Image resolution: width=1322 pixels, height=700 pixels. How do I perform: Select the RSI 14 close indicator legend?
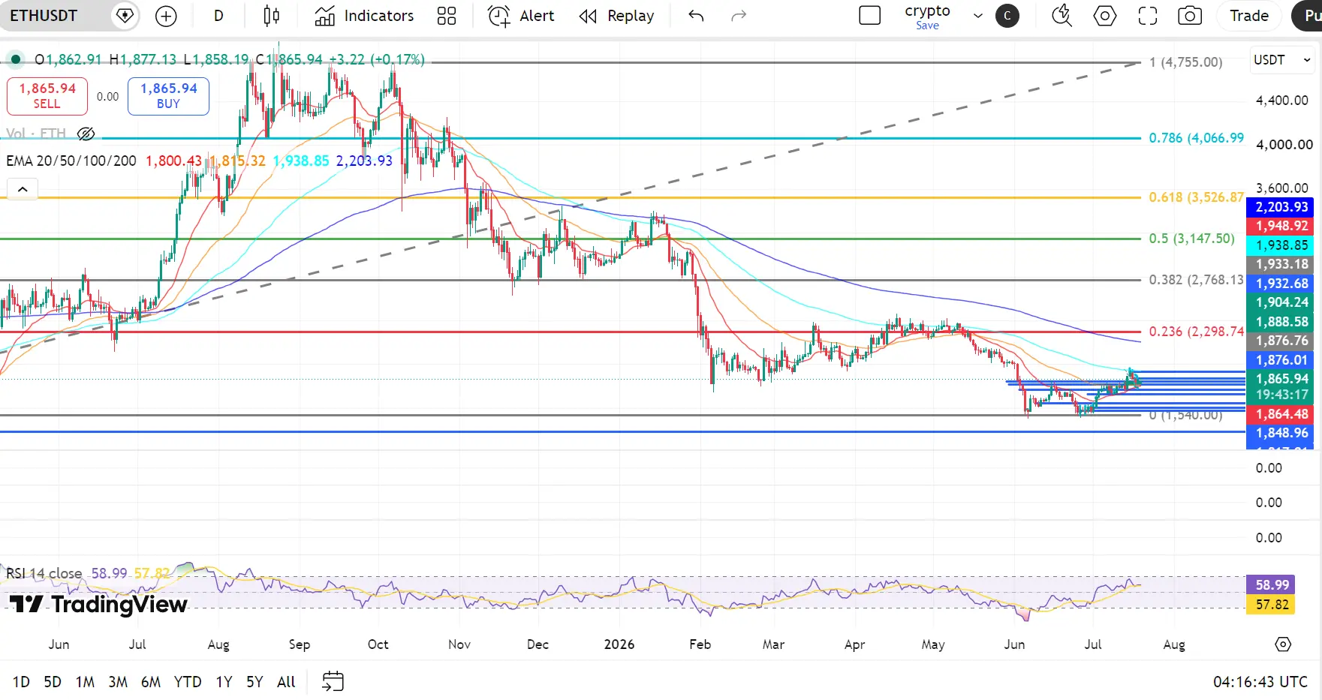tap(44, 573)
